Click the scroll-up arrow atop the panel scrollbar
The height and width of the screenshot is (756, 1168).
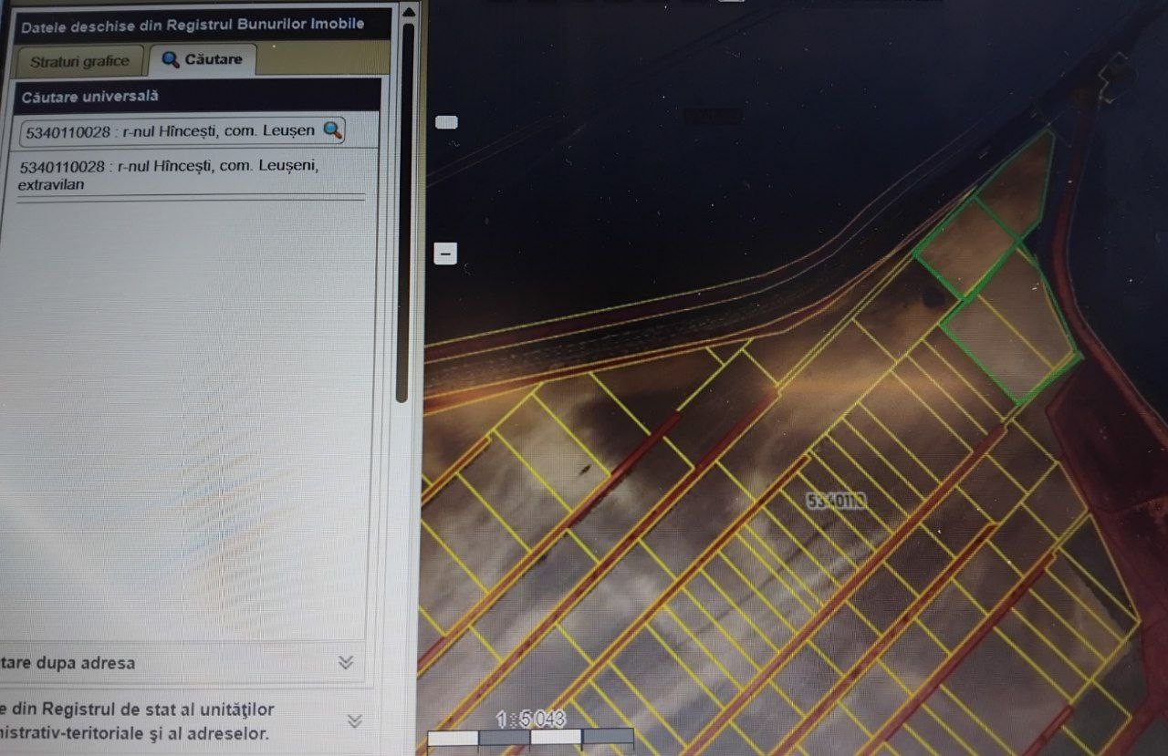[x=407, y=13]
